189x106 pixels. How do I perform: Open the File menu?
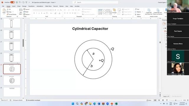coord(3,6)
